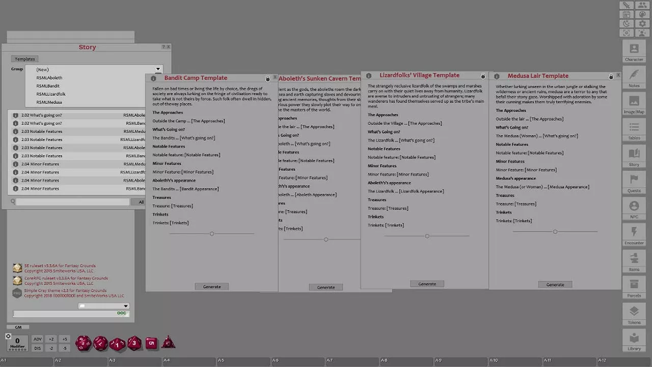Open the party sheet icon
Viewport: 652px width, 367px height.
point(642,5)
